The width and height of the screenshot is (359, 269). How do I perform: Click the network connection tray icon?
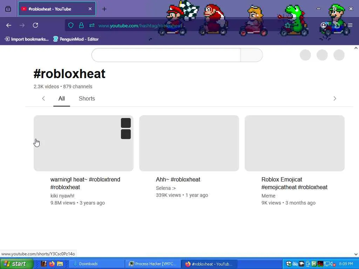click(x=327, y=264)
